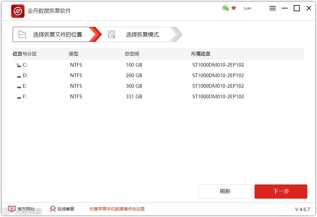317x217 pixels.
Task: Click the 所属磁盘 column header
Action: tap(200, 54)
